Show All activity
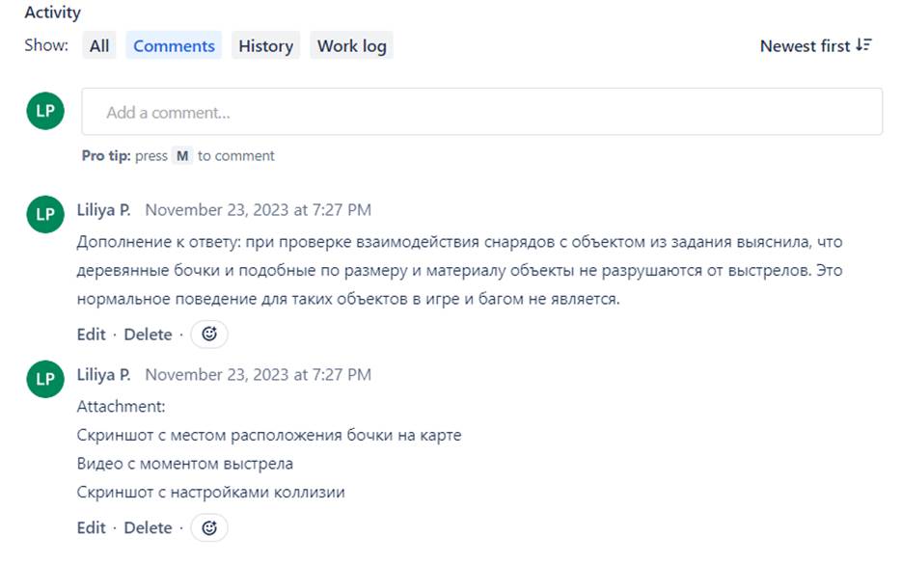The image size is (902, 563). (99, 45)
